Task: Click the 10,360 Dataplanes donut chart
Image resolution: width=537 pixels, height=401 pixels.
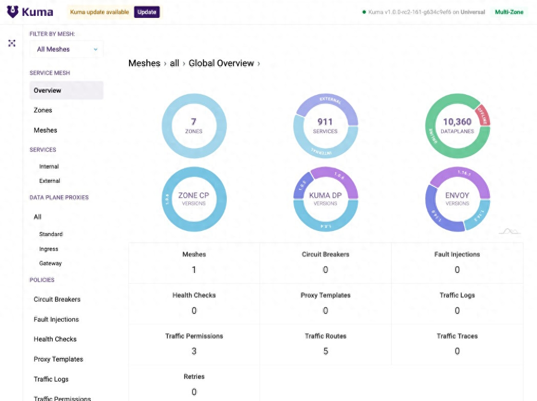Action: (x=457, y=126)
